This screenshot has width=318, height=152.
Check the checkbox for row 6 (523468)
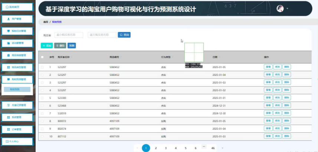42,106
